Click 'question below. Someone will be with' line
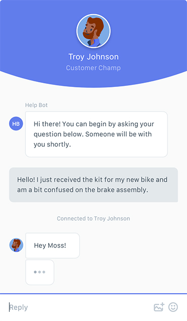187x321 pixels. coord(92,134)
